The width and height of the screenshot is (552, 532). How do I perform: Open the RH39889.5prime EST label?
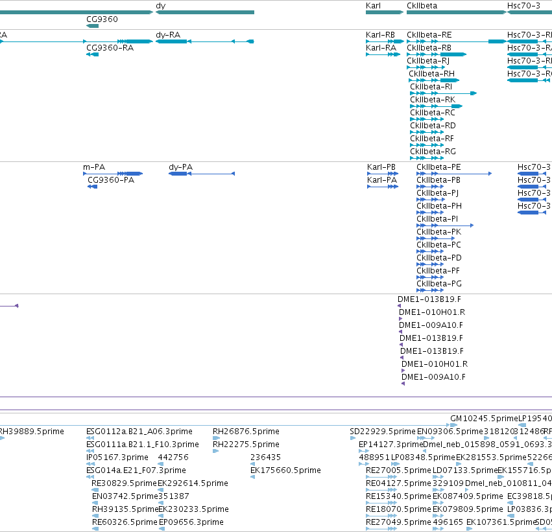tap(32, 432)
